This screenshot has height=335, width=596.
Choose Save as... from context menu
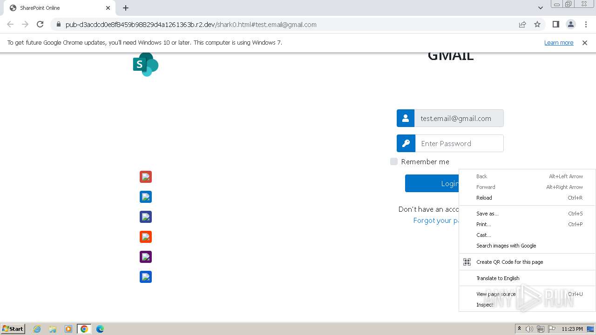(527, 214)
